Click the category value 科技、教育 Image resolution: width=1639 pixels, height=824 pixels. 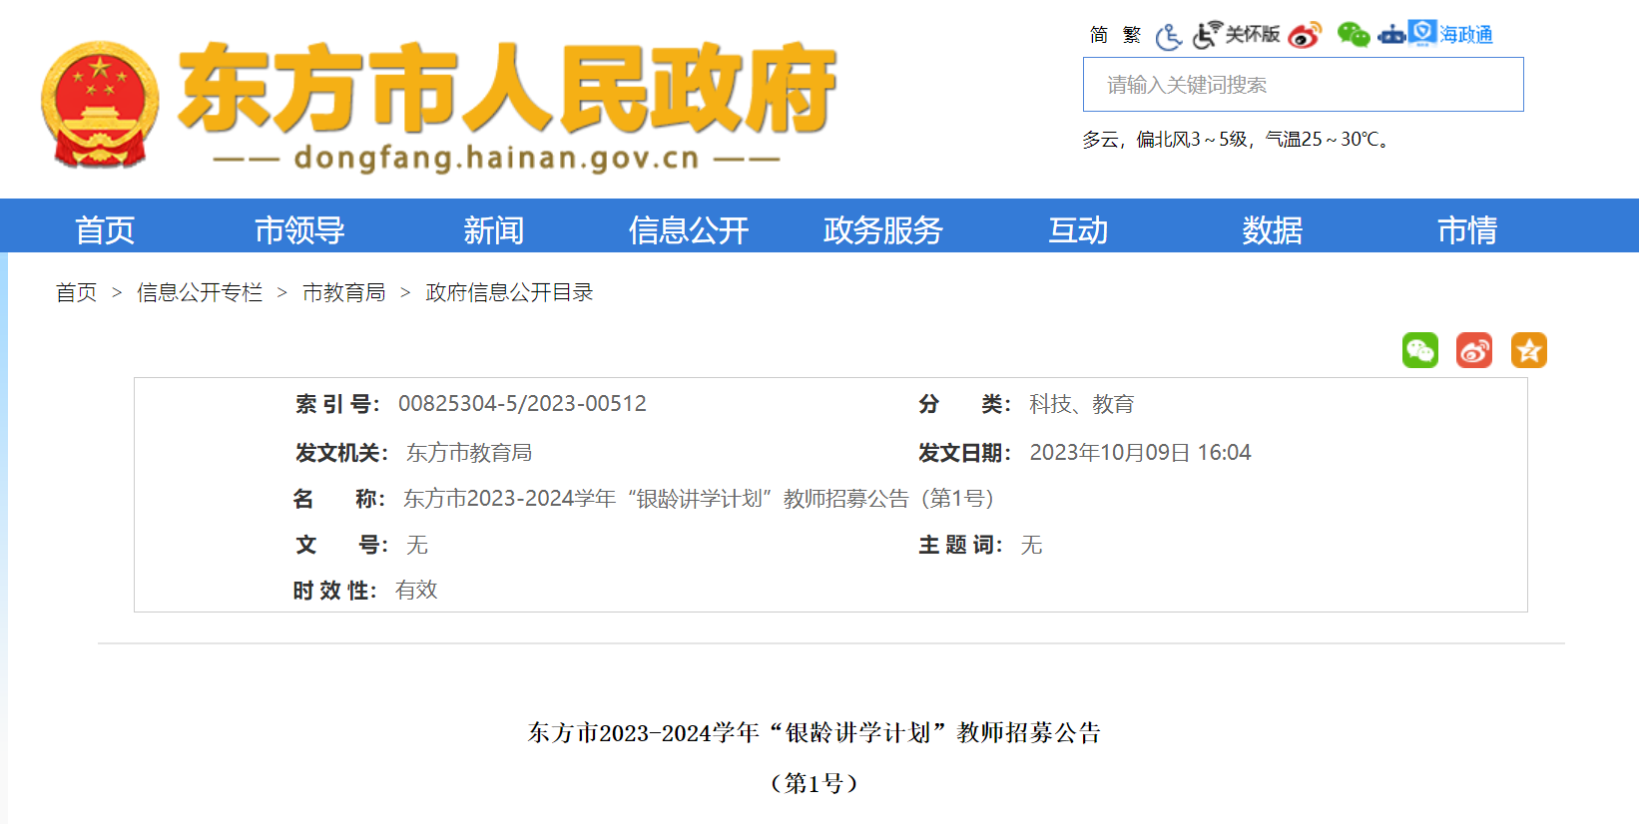(x=1082, y=404)
